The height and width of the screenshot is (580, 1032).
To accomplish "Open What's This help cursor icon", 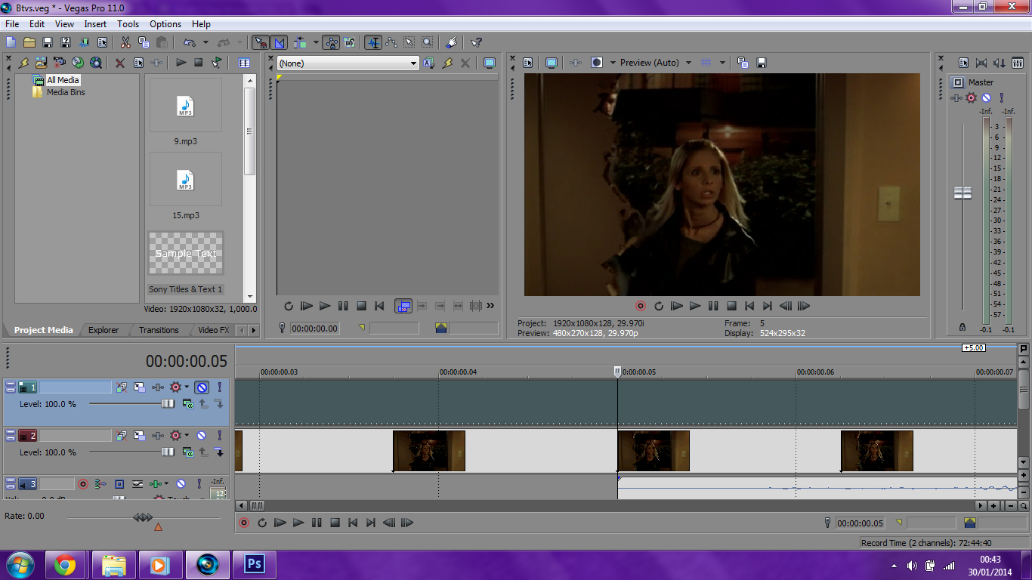I will (x=476, y=42).
